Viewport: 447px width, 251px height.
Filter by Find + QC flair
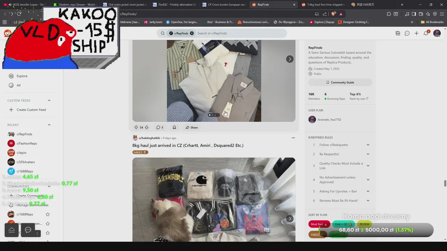click(343, 224)
